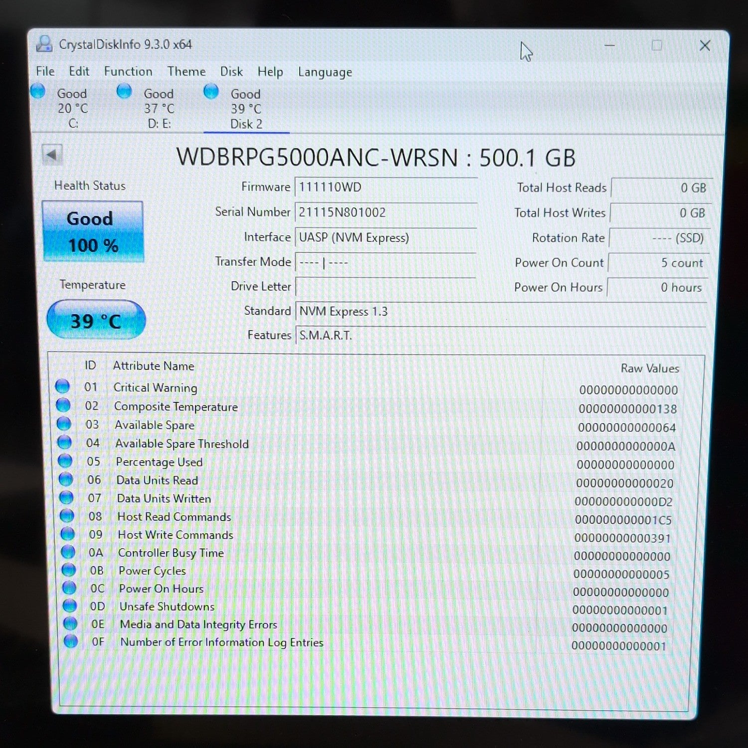Screen dimensions: 748x748
Task: Click raw value 00000000000391
Action: [623, 539]
